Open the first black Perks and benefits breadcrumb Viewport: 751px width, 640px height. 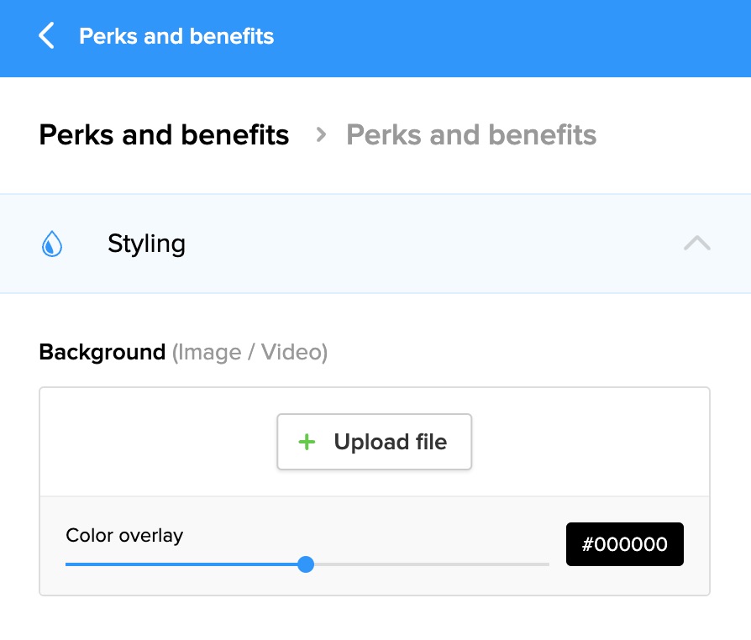[164, 134]
